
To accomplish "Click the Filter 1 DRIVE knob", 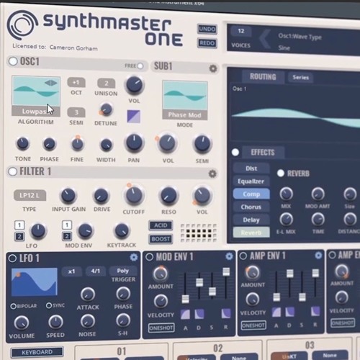I will pos(101,196).
